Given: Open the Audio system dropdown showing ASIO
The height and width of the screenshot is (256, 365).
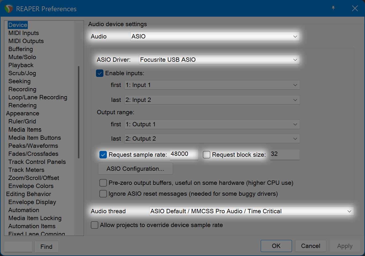Looking at the screenshot, I should (x=215, y=36).
